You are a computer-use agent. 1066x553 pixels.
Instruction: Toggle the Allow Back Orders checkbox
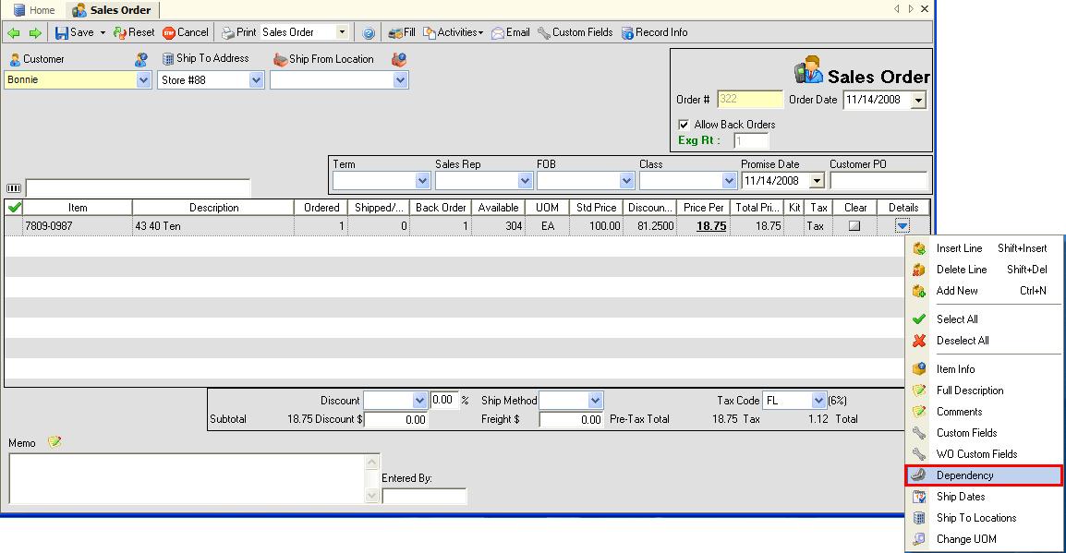pyautogui.click(x=684, y=125)
